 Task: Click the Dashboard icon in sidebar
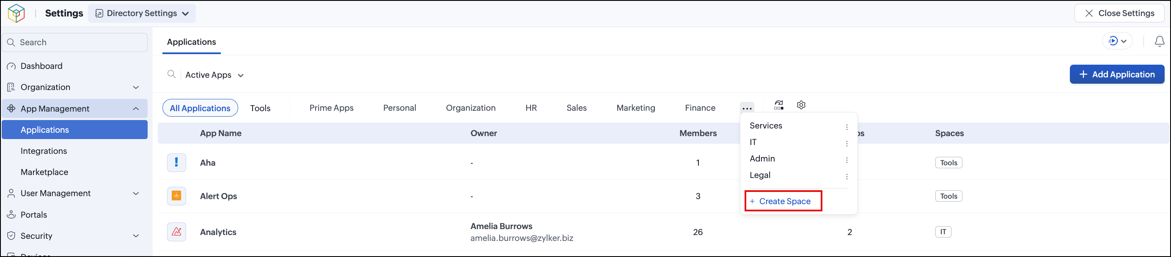(x=11, y=66)
